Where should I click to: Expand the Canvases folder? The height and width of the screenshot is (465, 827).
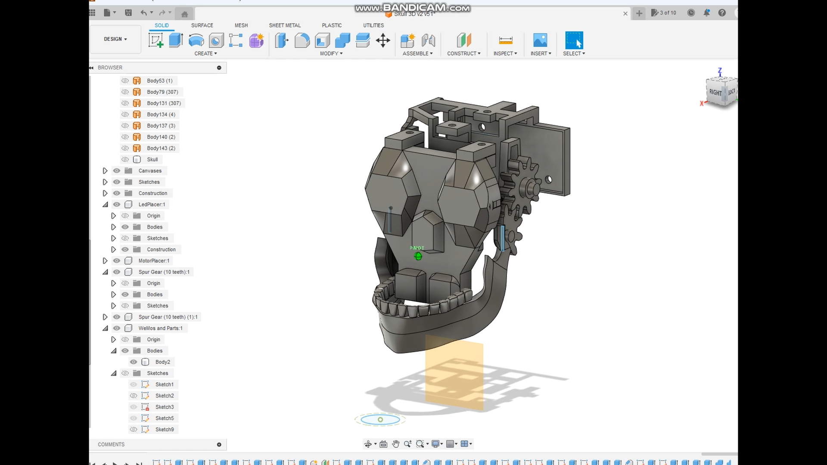click(105, 170)
